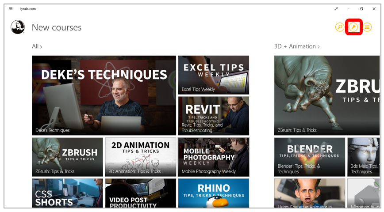Open the search magnifier icon
The image size is (384, 212).
tap(340, 27)
